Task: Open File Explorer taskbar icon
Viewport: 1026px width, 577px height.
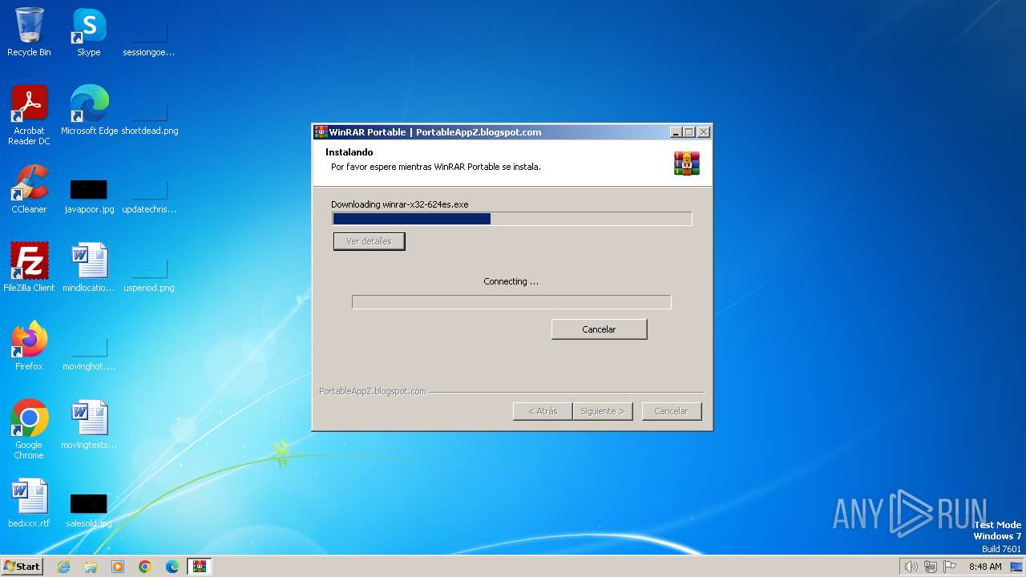Action: pos(91,567)
